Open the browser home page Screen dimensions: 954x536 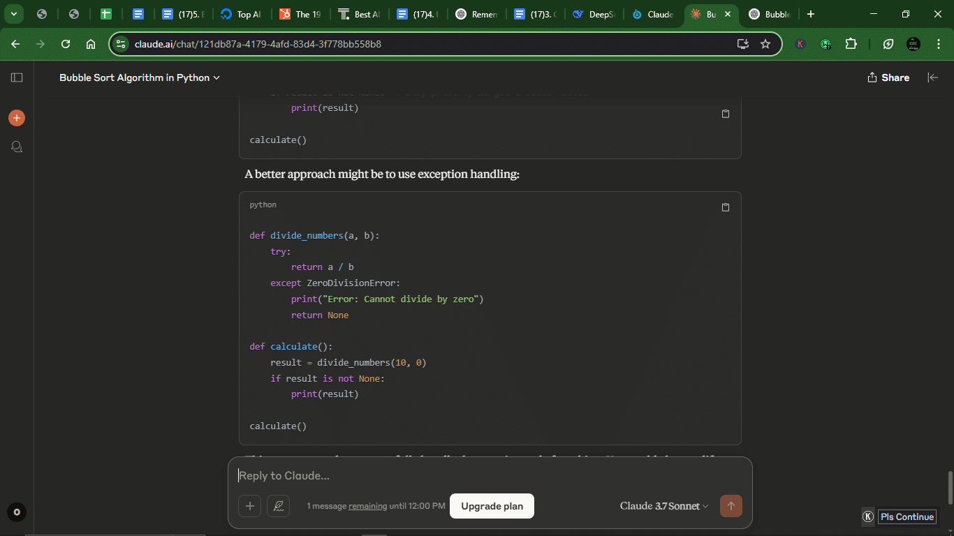(x=91, y=44)
